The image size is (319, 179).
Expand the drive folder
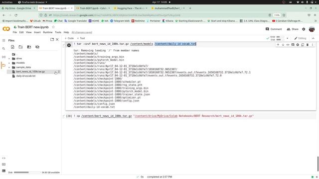click(9, 59)
